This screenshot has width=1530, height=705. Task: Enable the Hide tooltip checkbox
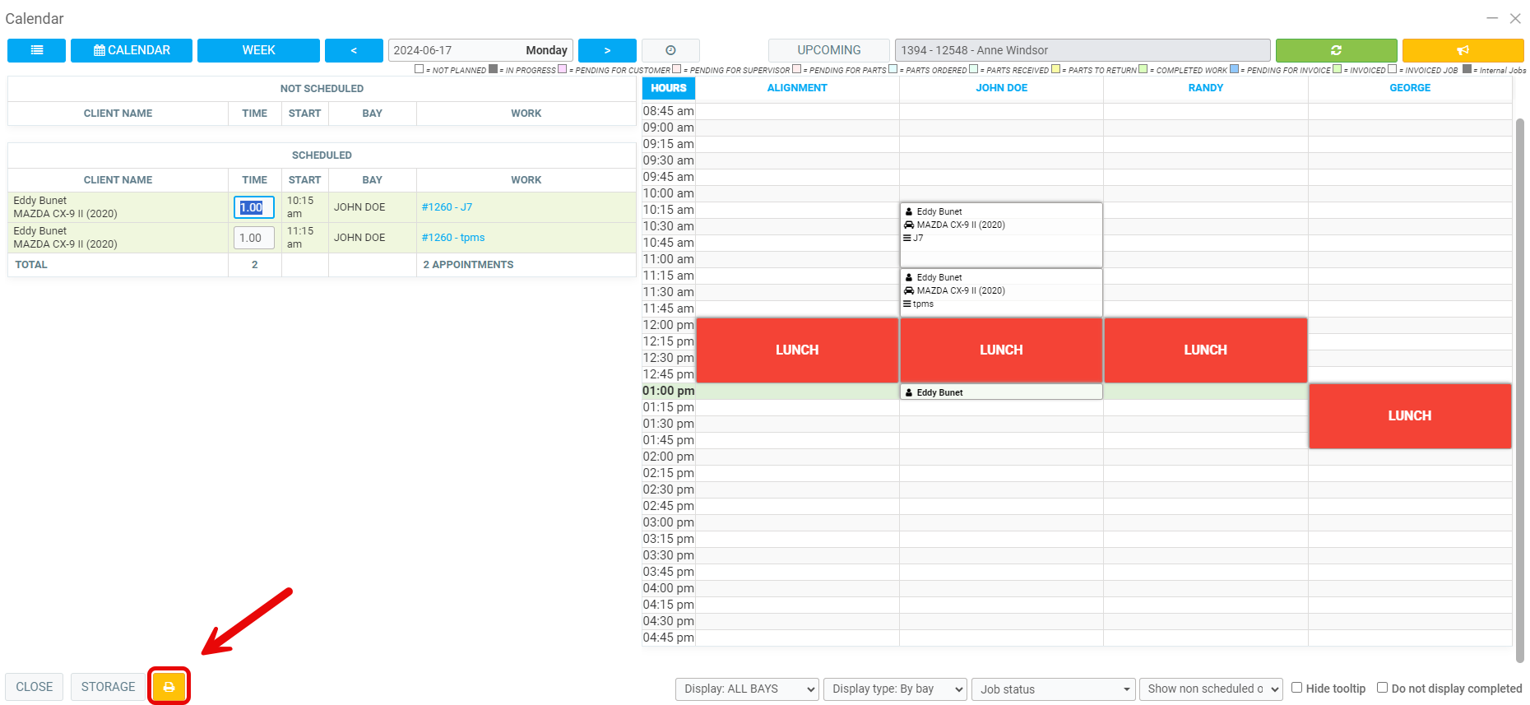[1297, 688]
